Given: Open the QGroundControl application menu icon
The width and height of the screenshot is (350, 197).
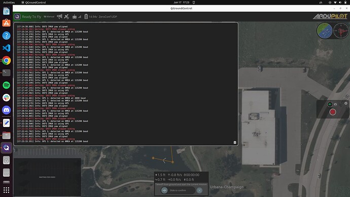Looking at the screenshot, I should point(17,17).
